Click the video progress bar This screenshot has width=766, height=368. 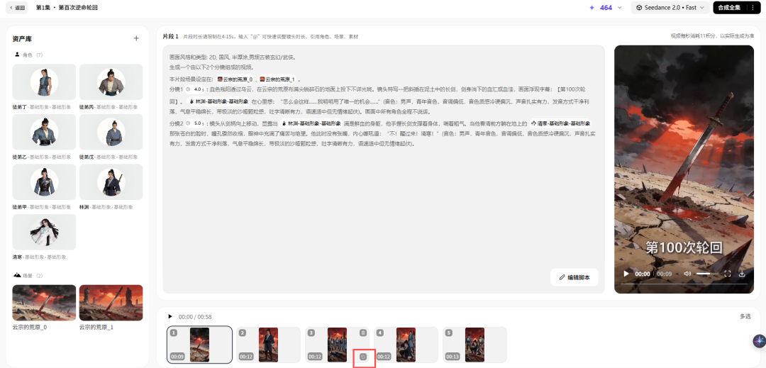684,284
